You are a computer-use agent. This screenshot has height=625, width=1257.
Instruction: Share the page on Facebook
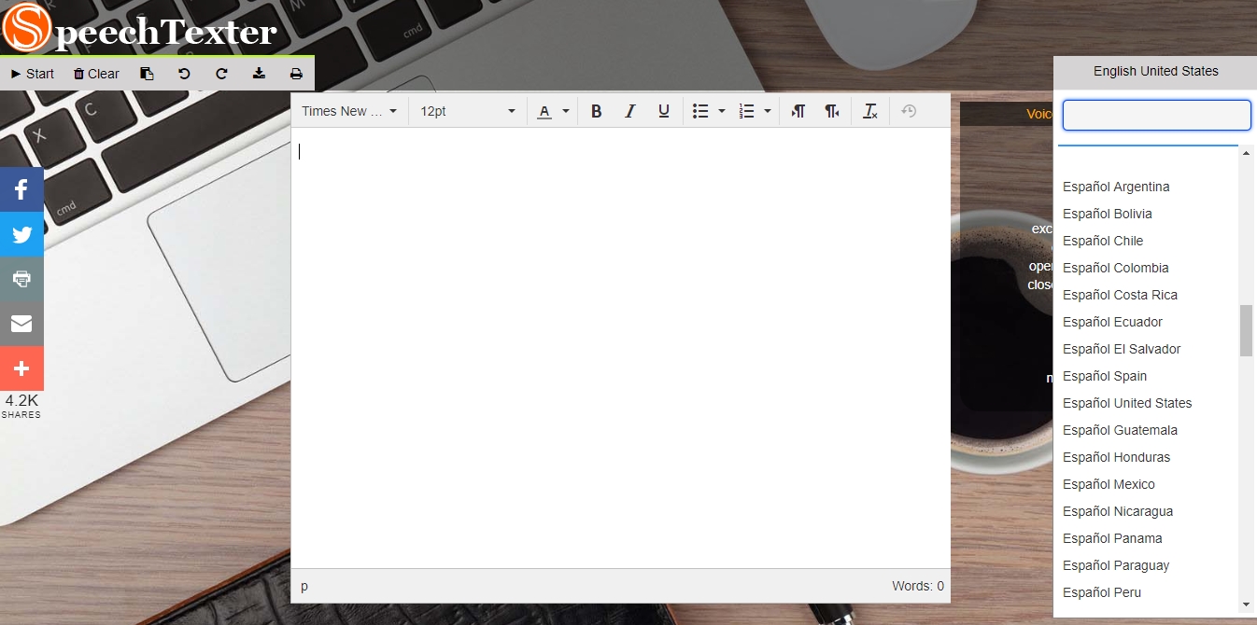coord(21,190)
